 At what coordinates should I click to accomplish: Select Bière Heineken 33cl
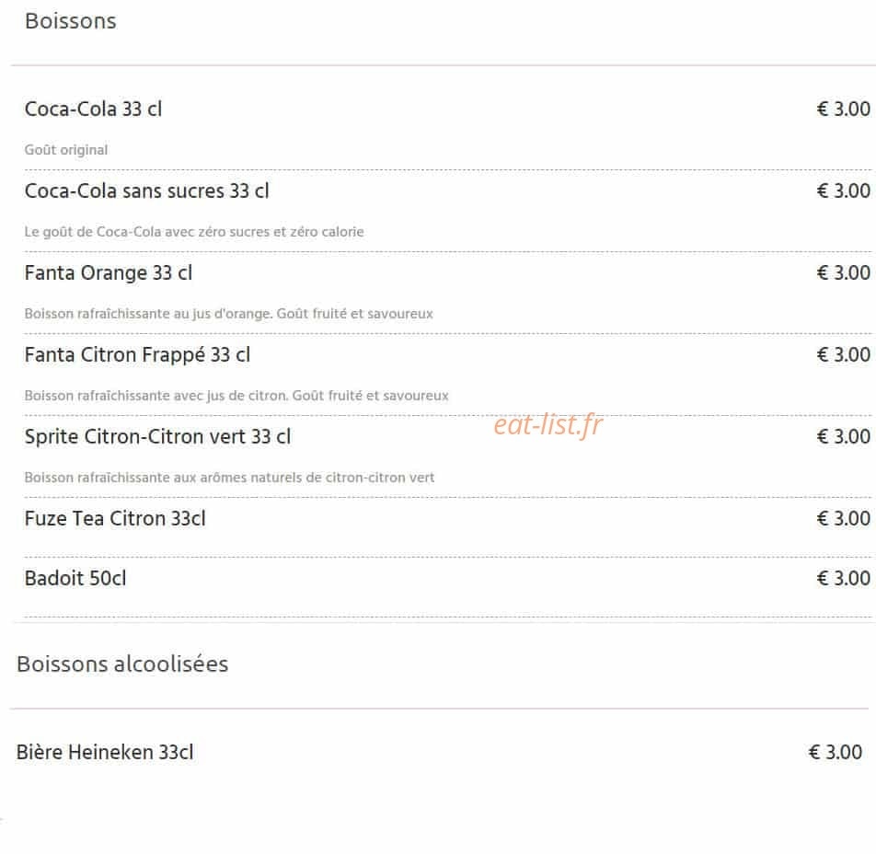(x=105, y=752)
